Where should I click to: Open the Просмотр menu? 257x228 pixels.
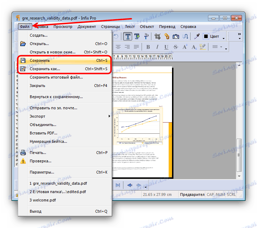[63, 27]
